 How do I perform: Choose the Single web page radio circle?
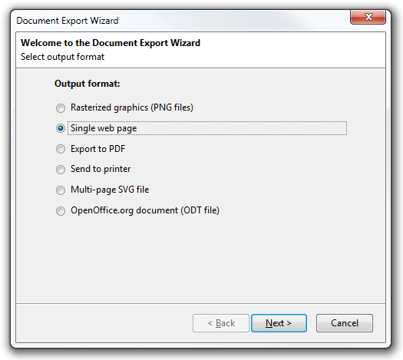click(61, 128)
